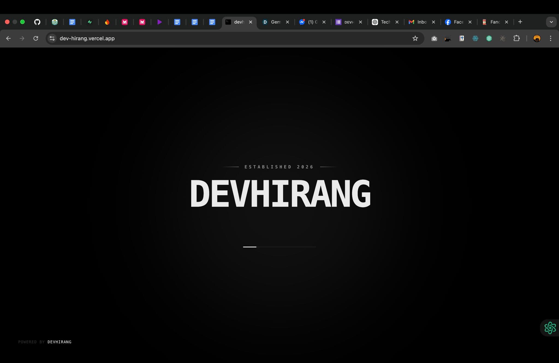Open the Docs tab between landscape and bolt tabs

point(72,22)
